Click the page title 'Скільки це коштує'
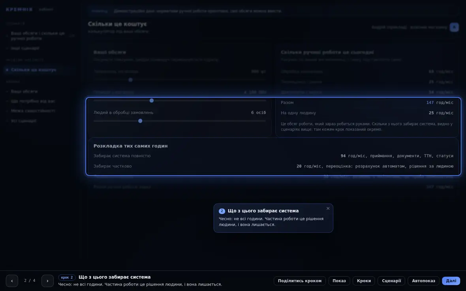466x291 pixels. (117, 24)
